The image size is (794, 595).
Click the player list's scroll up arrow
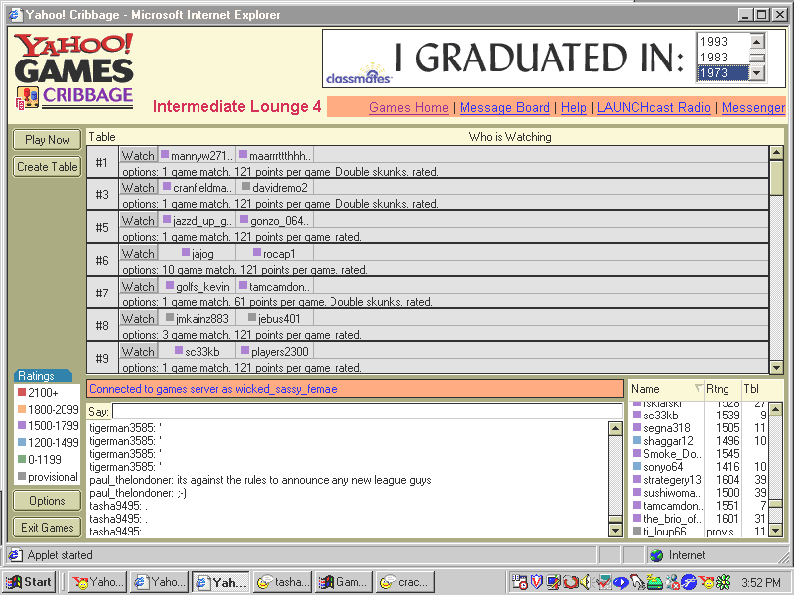coord(776,409)
